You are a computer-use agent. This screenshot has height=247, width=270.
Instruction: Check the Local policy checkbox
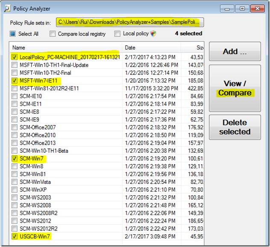117,34
